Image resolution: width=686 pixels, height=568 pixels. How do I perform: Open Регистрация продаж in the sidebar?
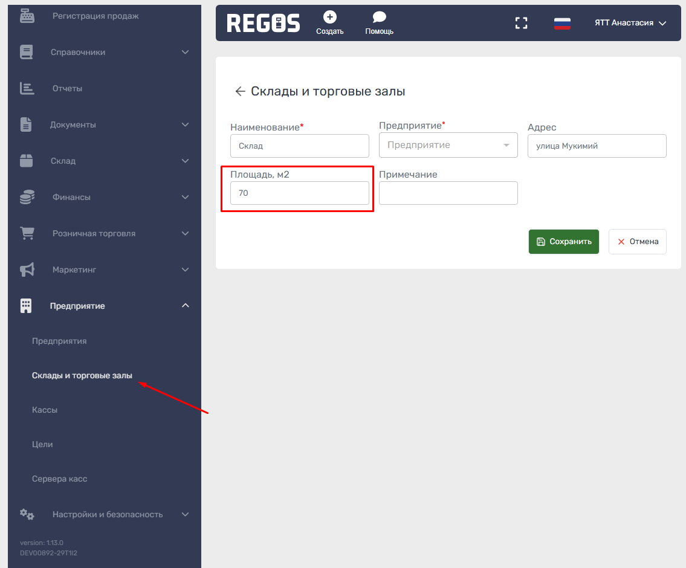95,16
